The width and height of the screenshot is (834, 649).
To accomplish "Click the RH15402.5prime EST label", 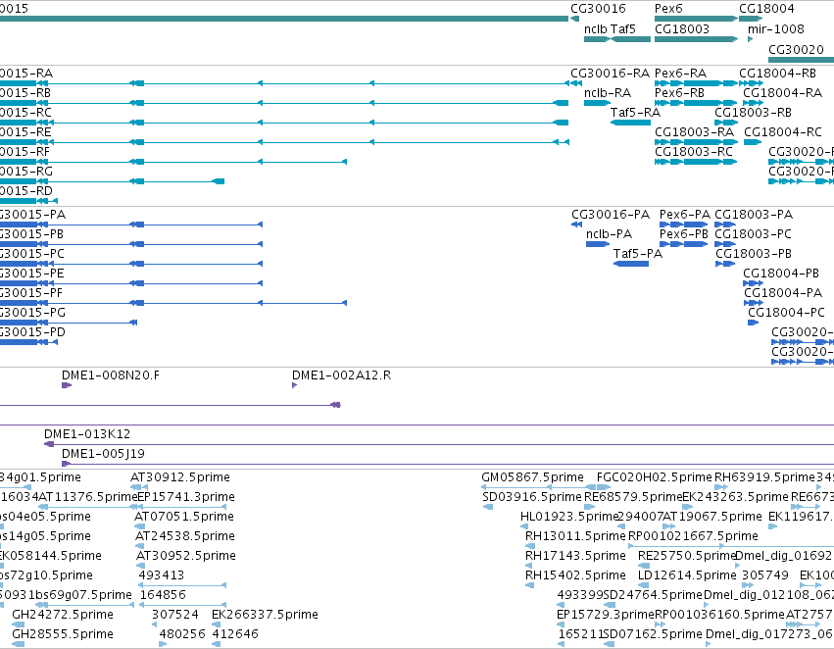I will (575, 575).
